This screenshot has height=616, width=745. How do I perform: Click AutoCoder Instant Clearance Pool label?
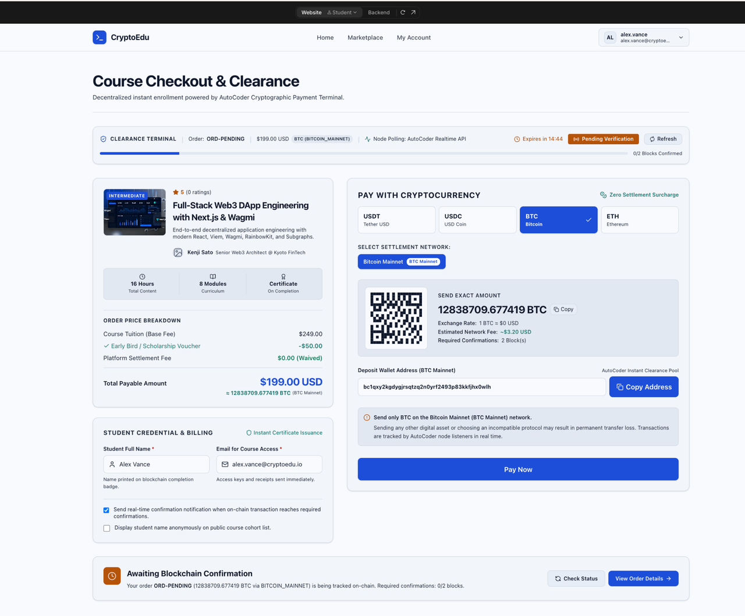(x=640, y=371)
